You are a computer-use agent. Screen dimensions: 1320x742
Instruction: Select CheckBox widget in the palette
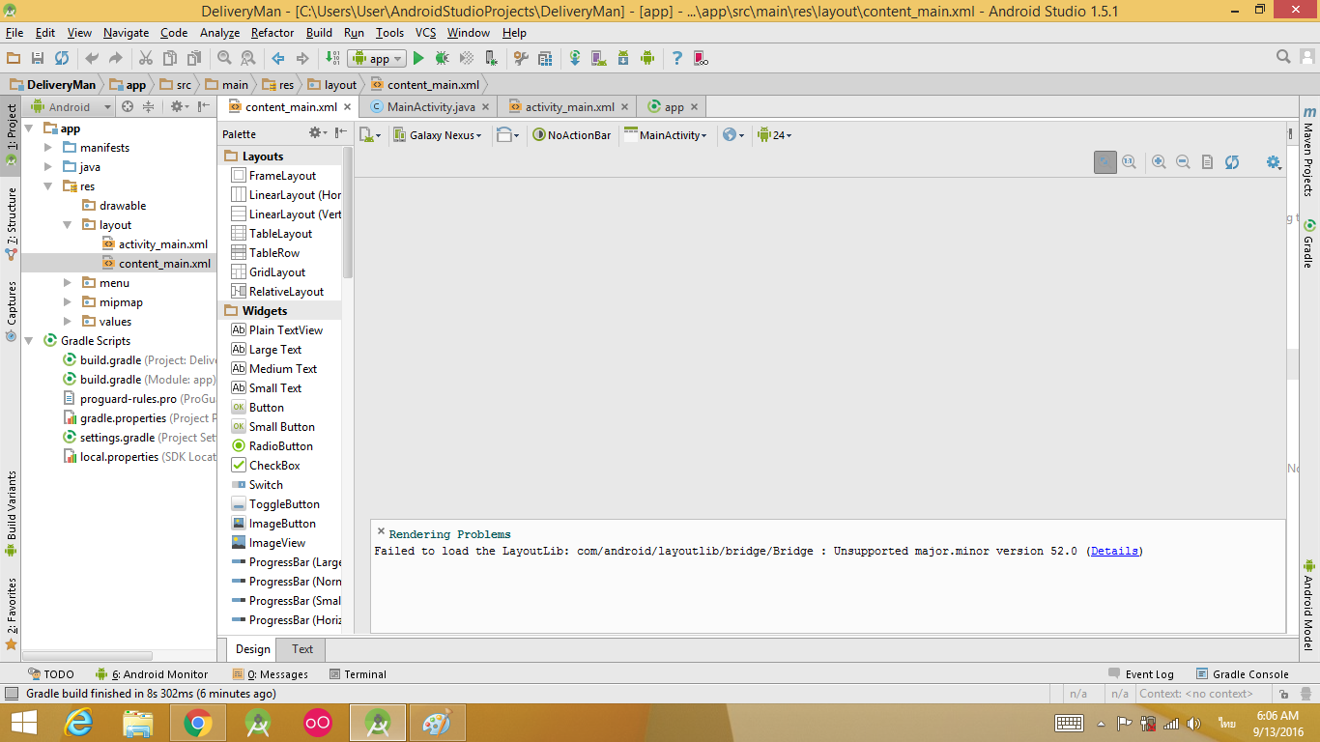coord(266,466)
